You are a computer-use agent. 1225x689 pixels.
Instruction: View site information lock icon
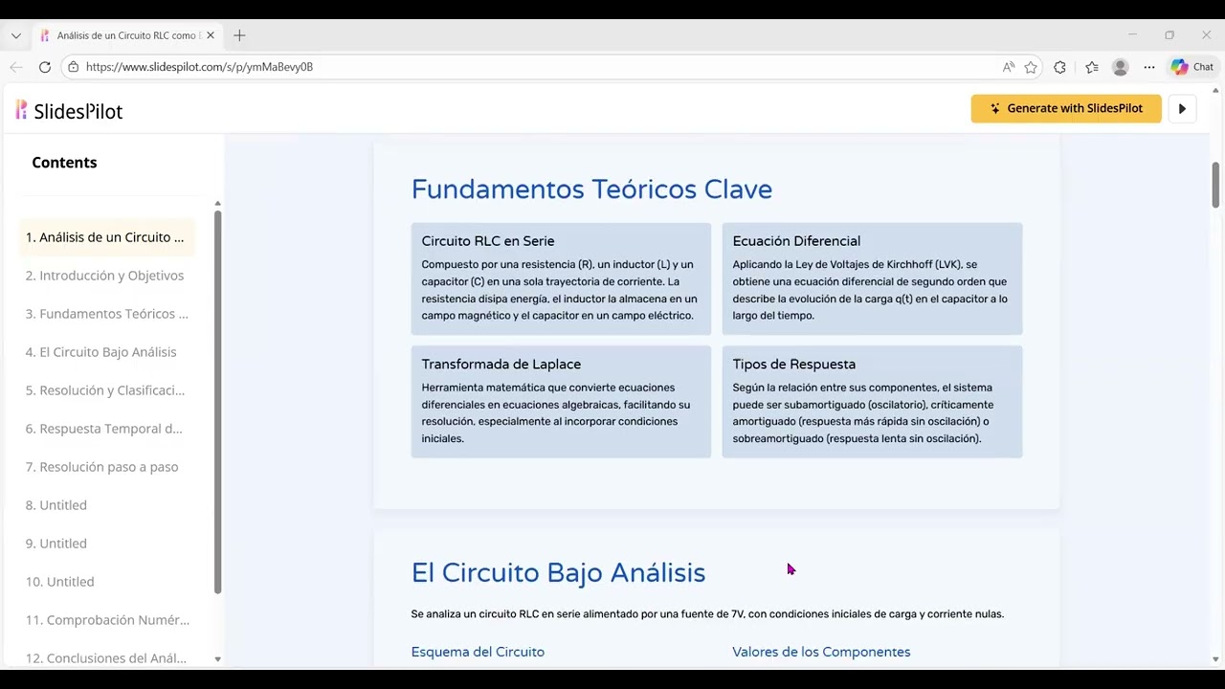pos(73,67)
